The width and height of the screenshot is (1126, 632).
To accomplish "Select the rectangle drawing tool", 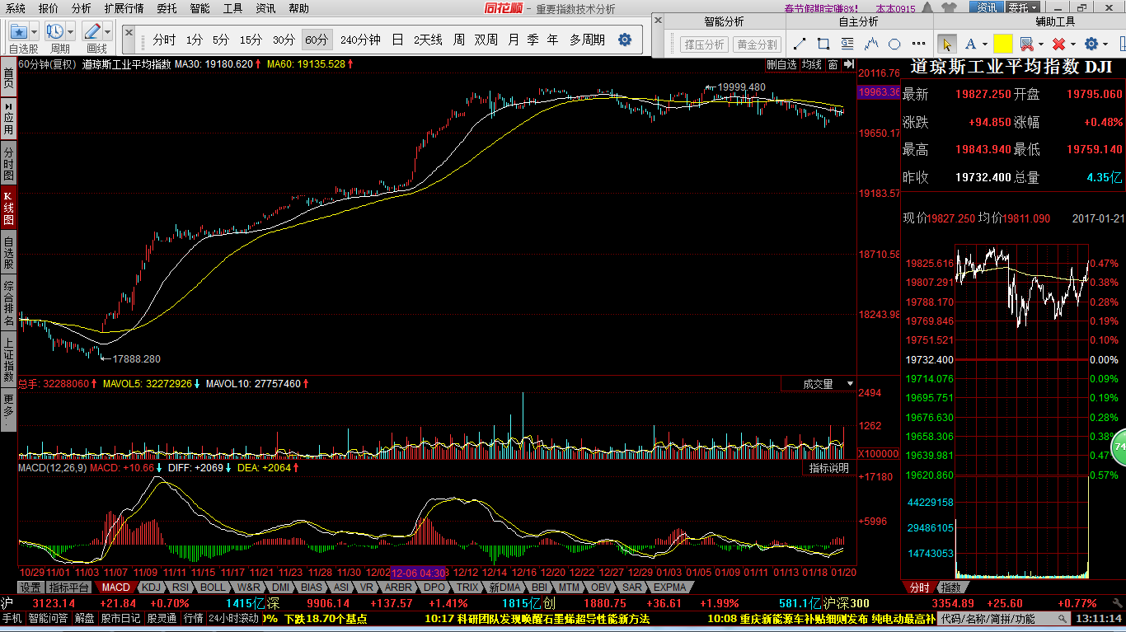I will (x=823, y=44).
